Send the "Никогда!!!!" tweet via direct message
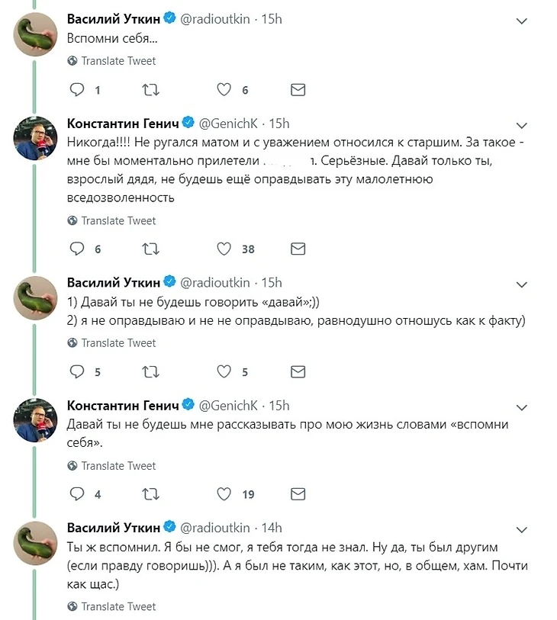The height and width of the screenshot is (620, 557). point(298,249)
